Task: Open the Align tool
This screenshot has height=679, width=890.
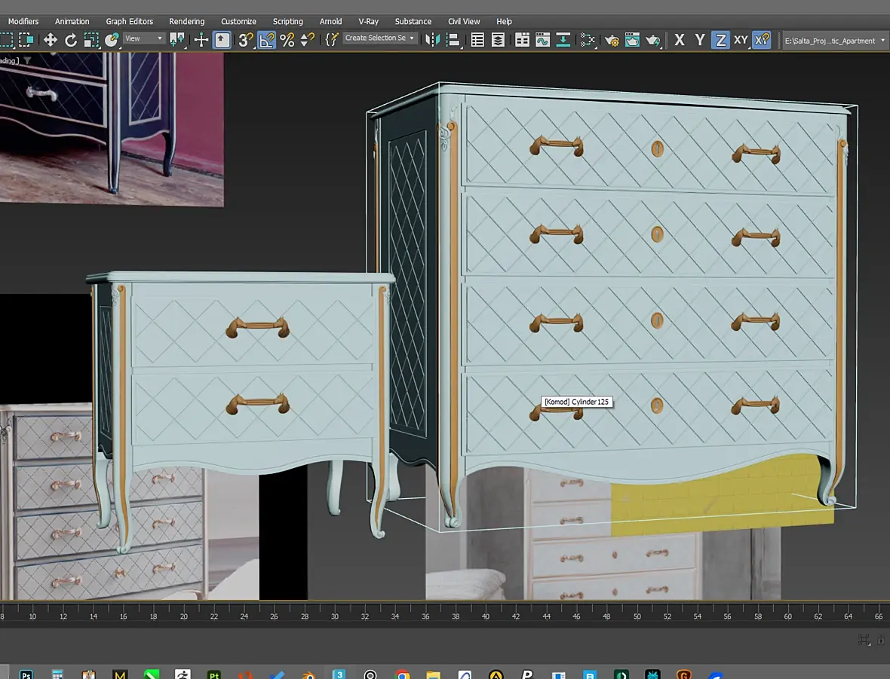Action: pos(453,40)
